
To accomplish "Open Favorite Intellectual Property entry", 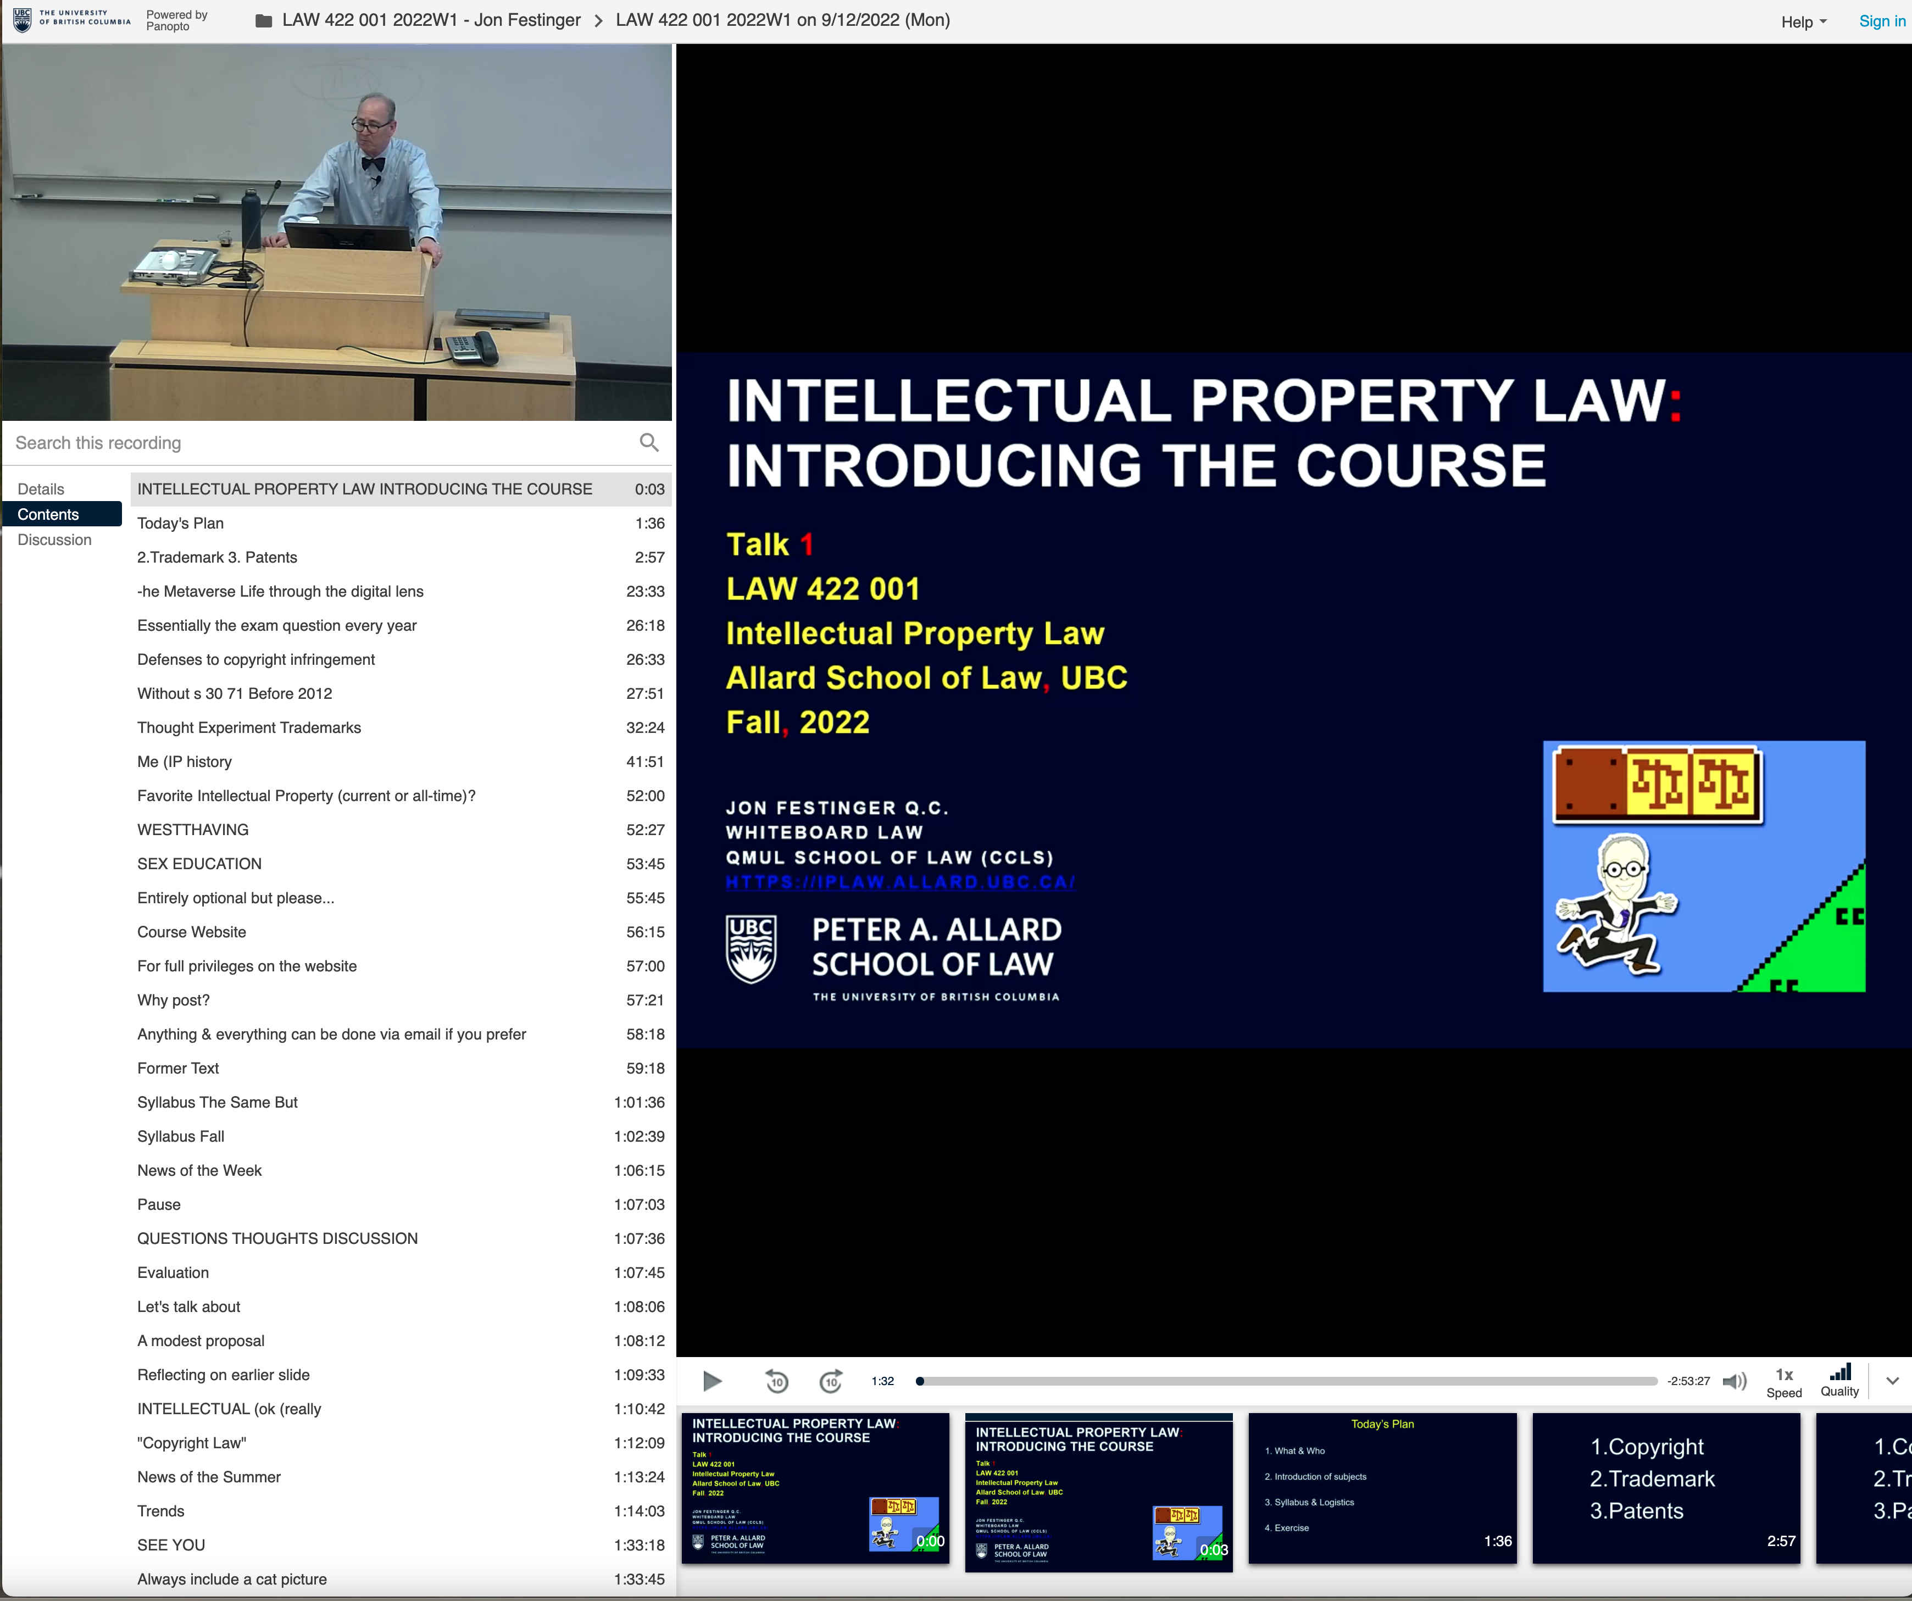I will click(x=401, y=796).
